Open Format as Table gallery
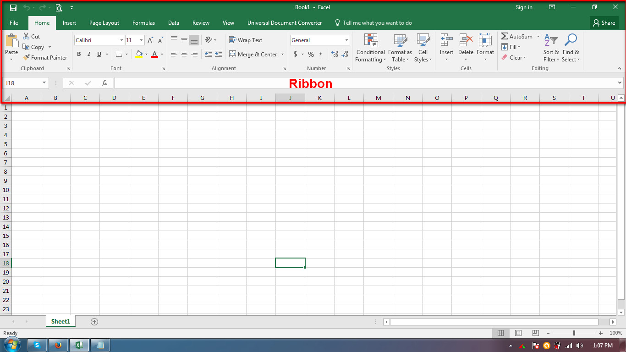The width and height of the screenshot is (626, 352). [x=400, y=48]
